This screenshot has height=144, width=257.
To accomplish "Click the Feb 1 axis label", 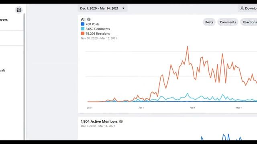I will (192, 108).
